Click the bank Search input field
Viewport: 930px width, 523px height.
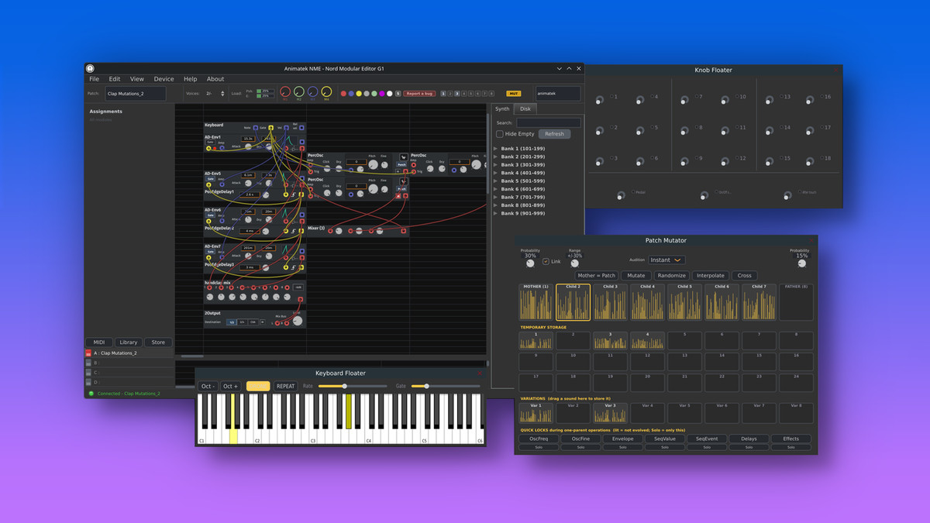point(549,122)
